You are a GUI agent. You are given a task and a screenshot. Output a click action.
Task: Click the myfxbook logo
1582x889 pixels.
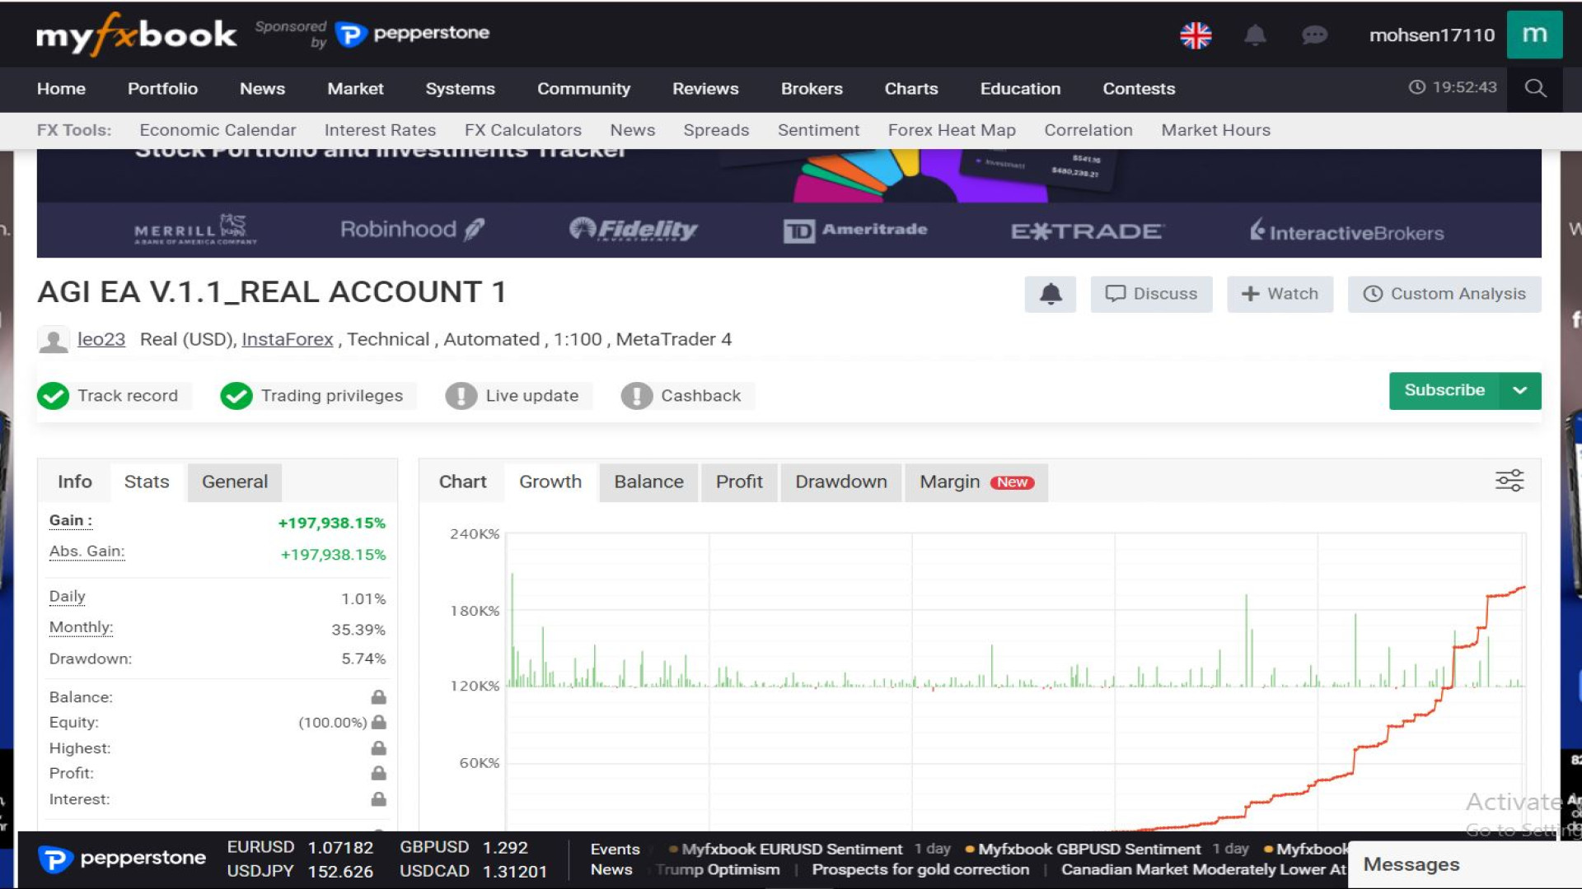(x=137, y=35)
